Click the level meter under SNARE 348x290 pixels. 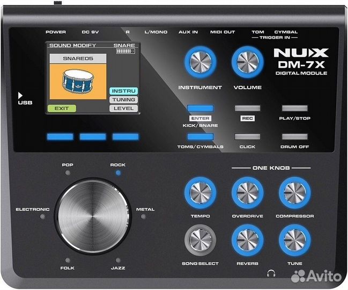125,52
